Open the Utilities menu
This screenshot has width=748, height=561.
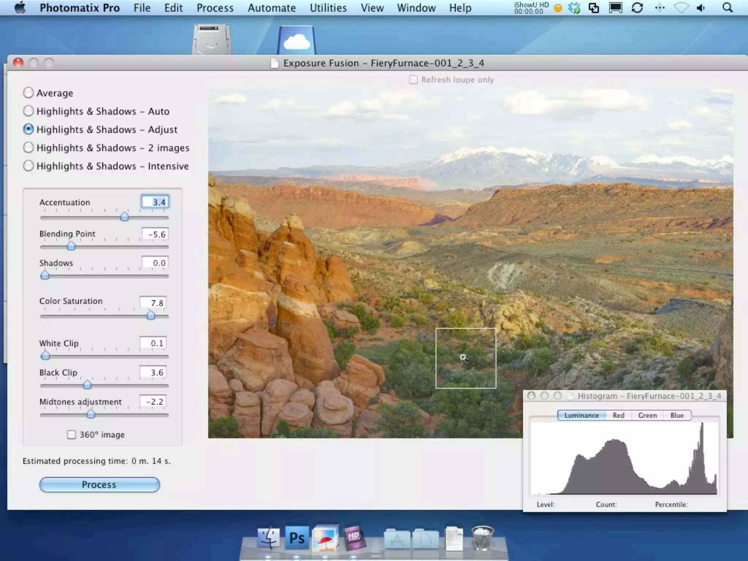point(328,8)
